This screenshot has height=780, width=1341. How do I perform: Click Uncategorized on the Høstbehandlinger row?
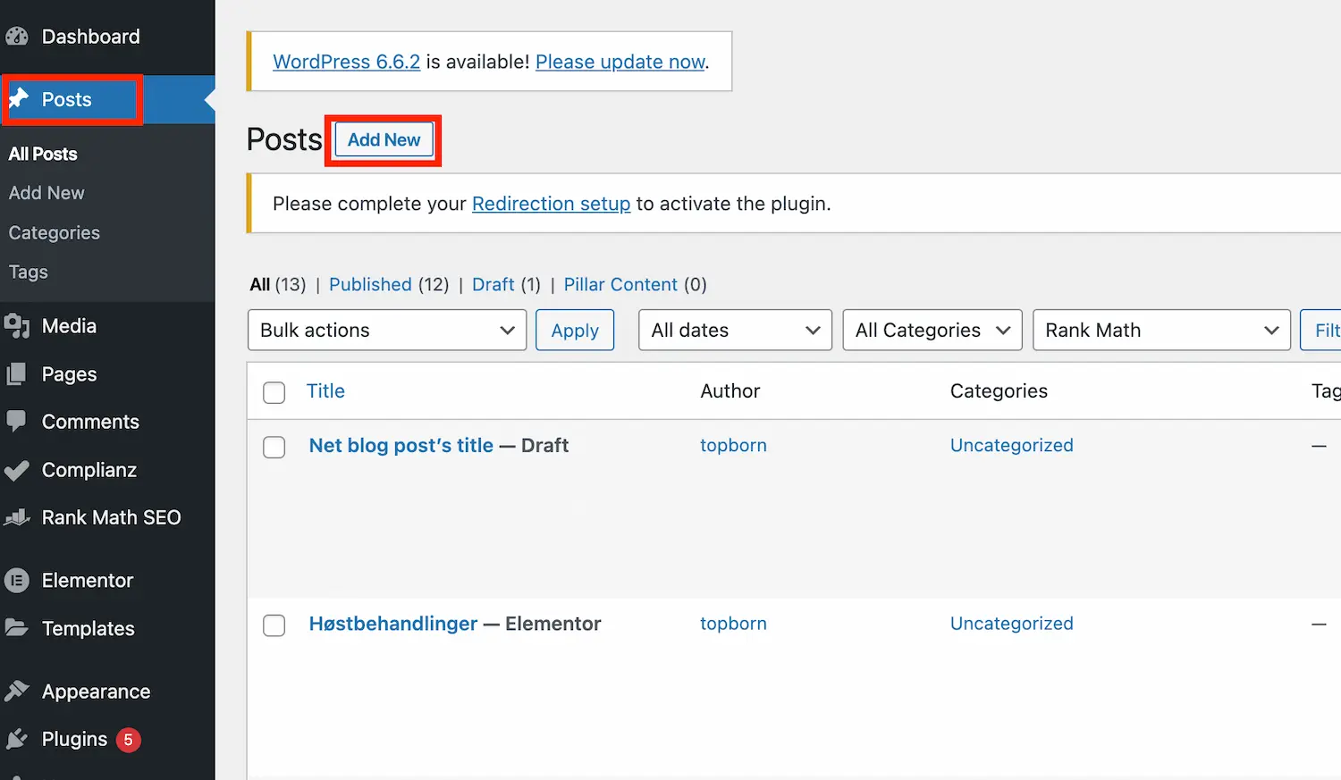[1011, 624]
